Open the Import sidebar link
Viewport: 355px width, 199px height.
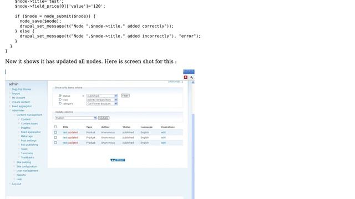coord(16,93)
